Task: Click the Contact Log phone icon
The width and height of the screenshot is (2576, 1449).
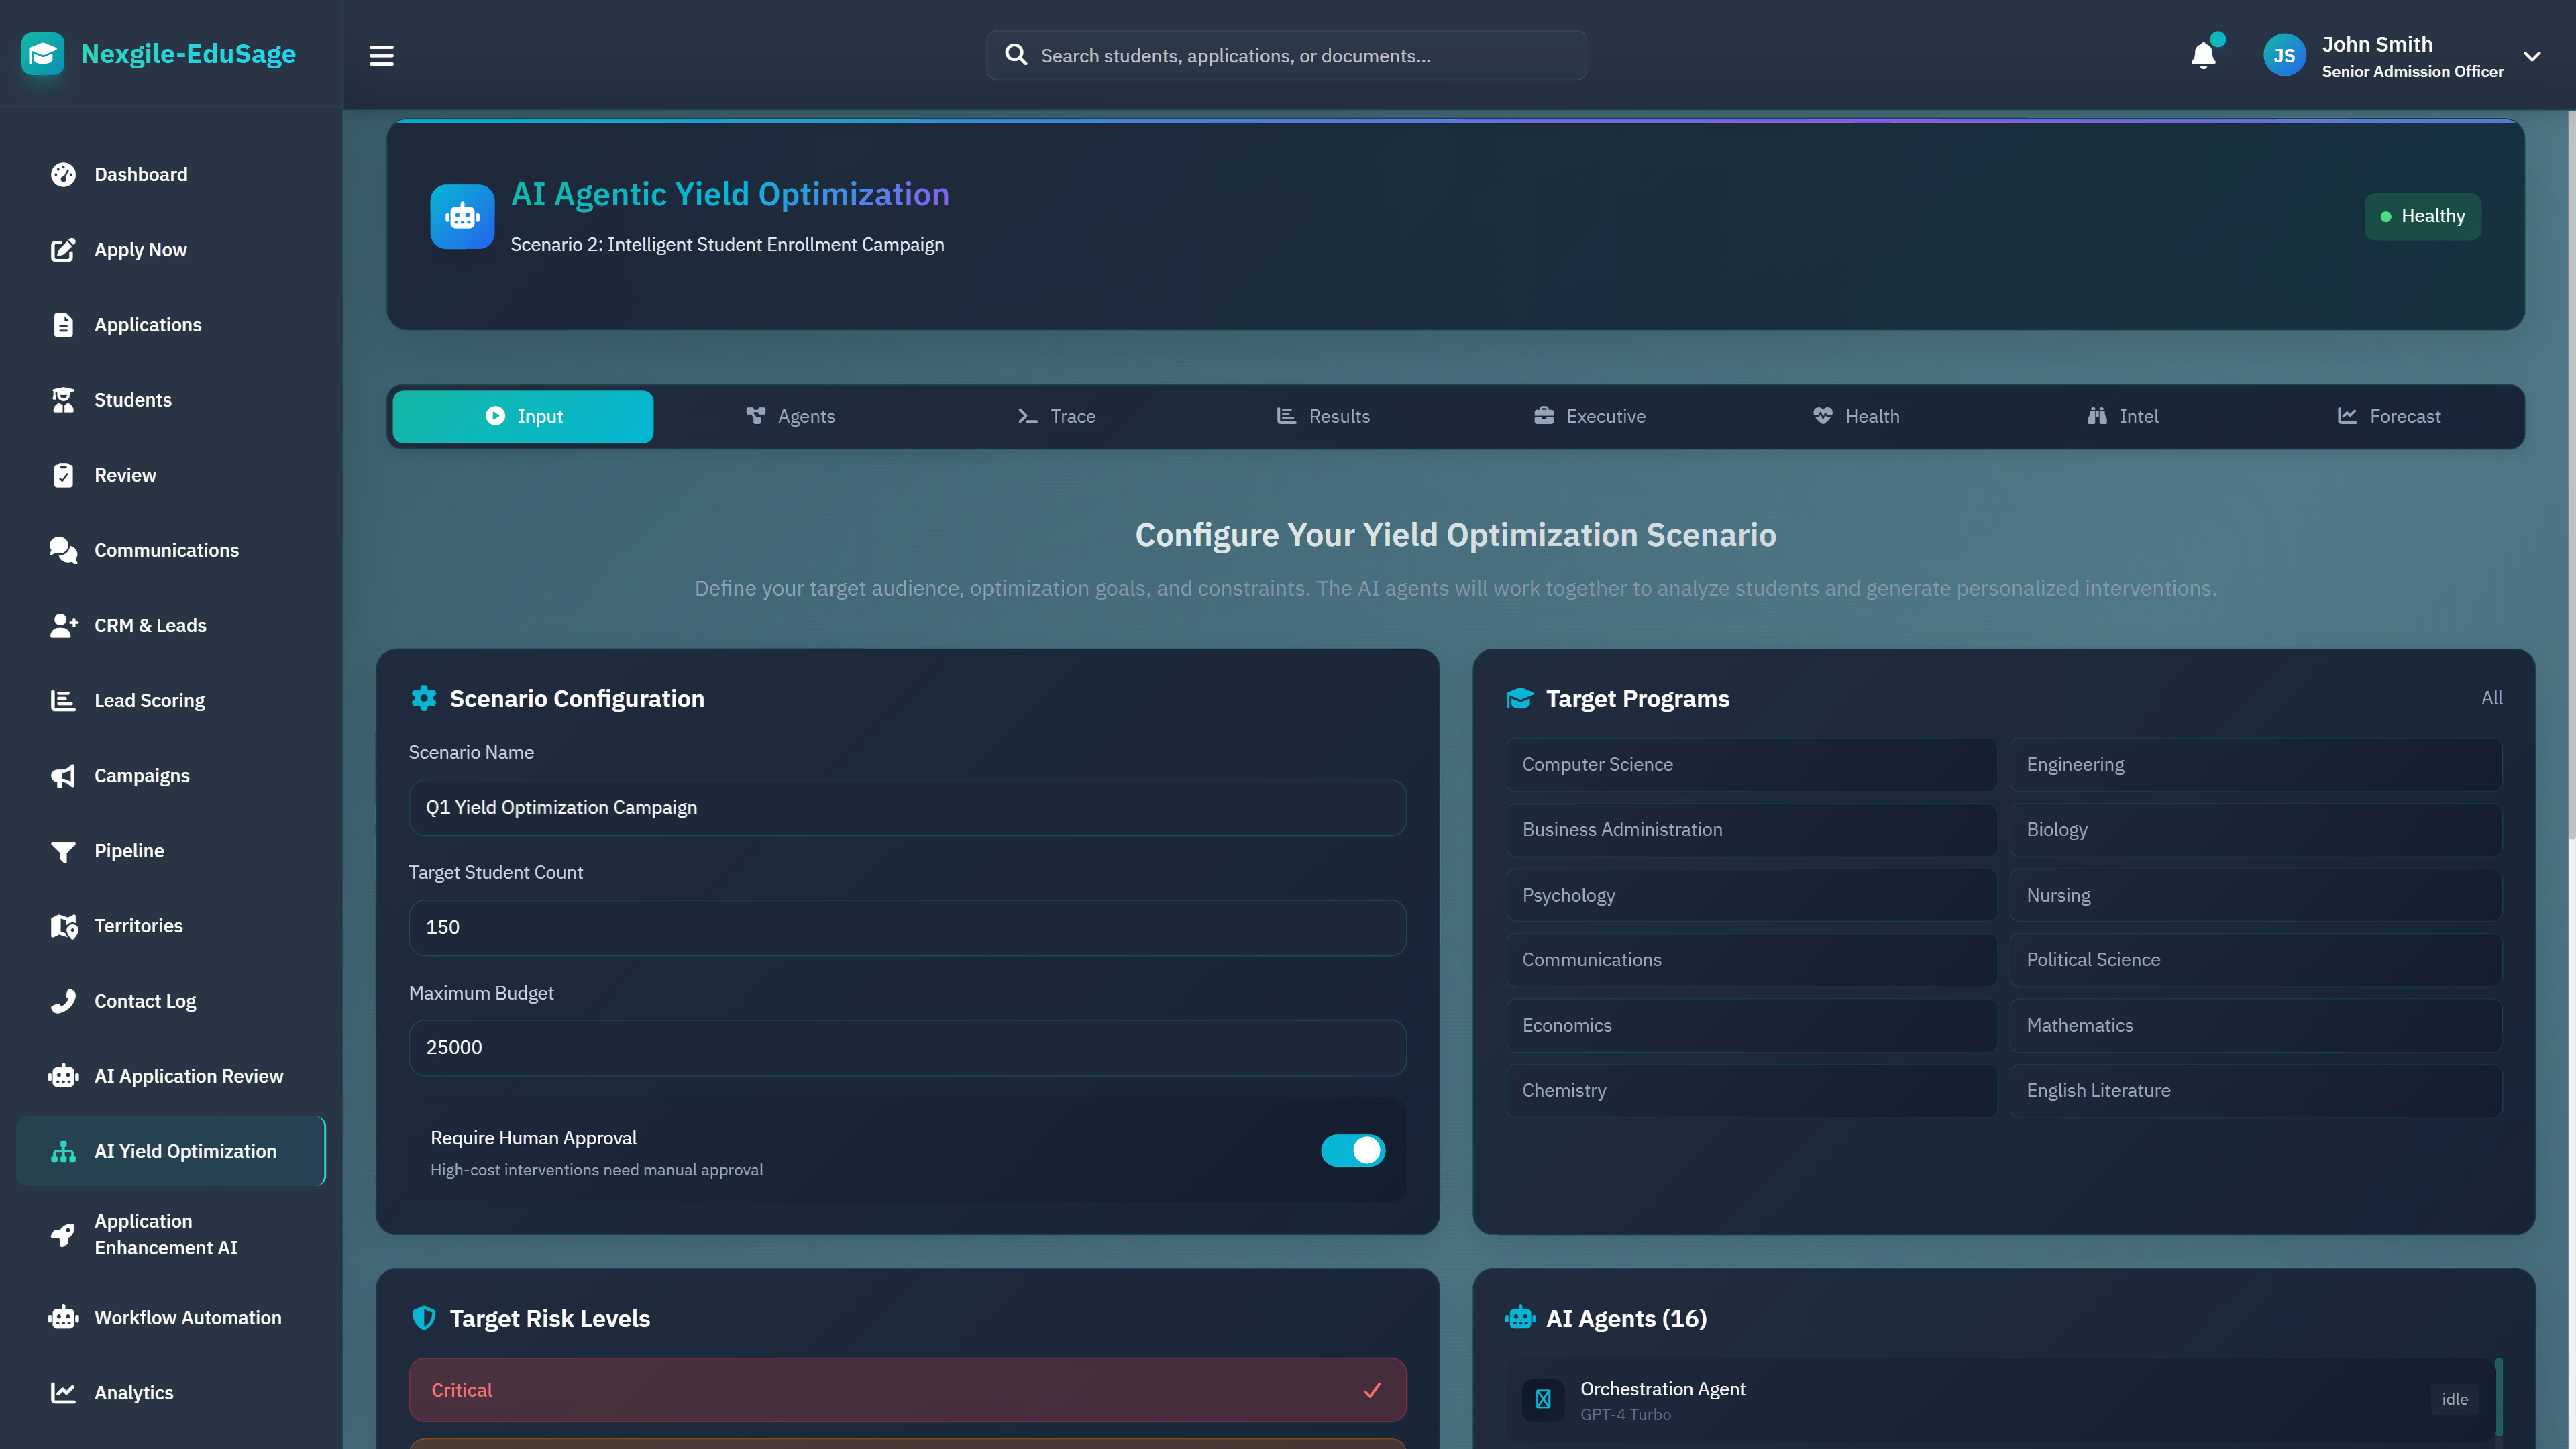Action: (63, 1001)
